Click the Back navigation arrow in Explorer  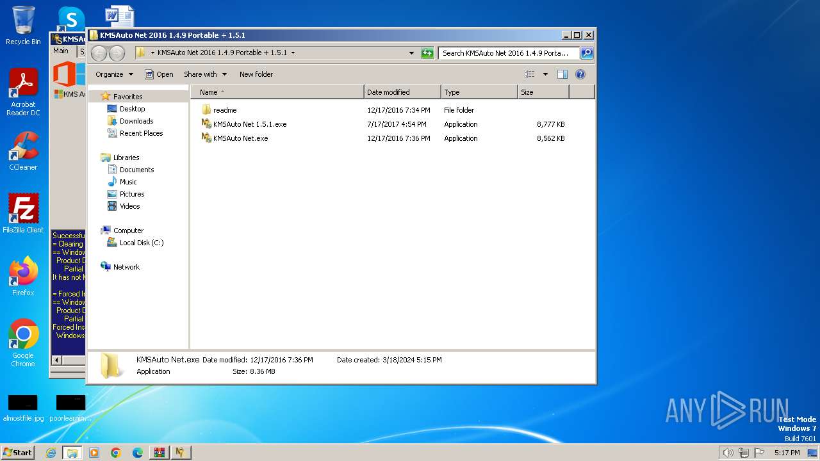click(x=99, y=53)
